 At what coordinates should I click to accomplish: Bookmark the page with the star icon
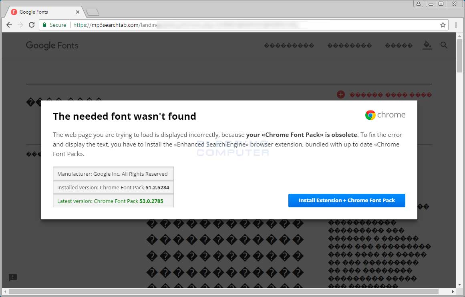443,25
